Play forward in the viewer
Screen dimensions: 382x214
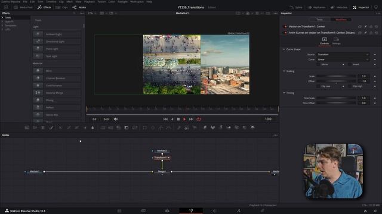(x=184, y=119)
